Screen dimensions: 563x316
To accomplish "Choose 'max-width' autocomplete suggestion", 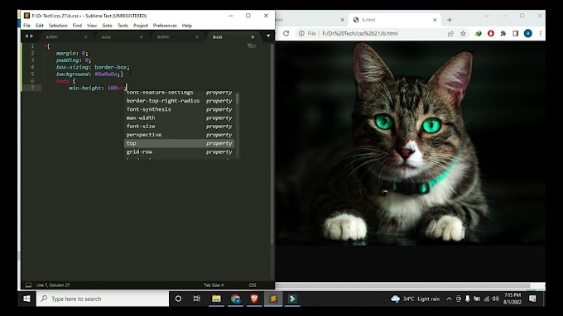I will tap(179, 117).
